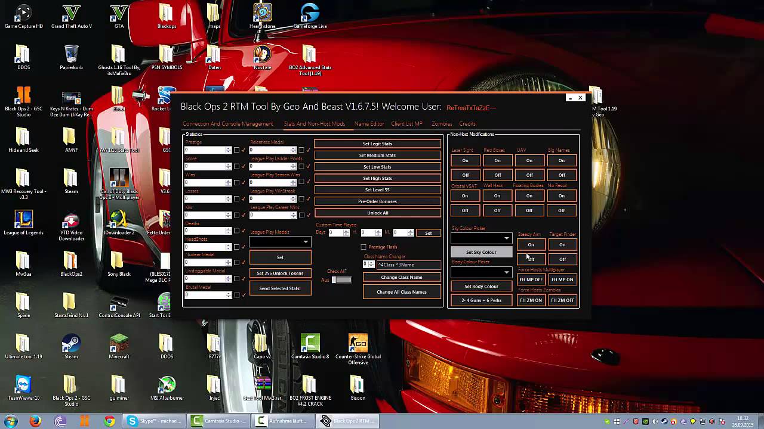Open YTD Video Downloader icon

[x=71, y=225]
